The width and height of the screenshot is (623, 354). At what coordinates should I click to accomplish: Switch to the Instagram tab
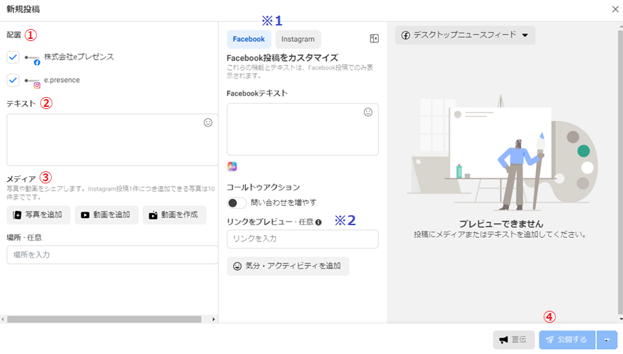(x=298, y=39)
